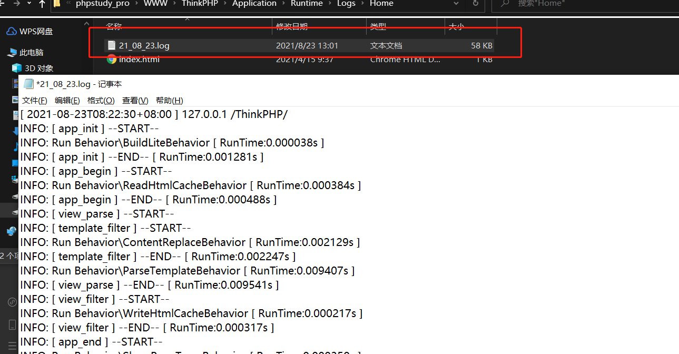Click the Home breadcrumb segment

381,3
